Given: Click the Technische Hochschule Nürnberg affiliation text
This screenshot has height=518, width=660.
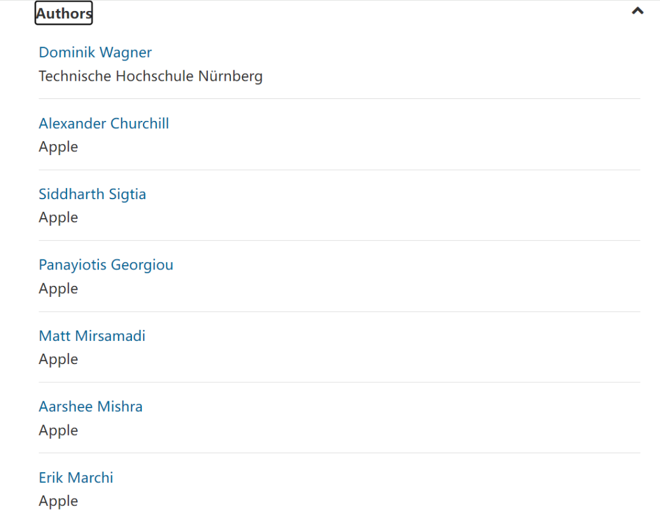Looking at the screenshot, I should point(150,76).
